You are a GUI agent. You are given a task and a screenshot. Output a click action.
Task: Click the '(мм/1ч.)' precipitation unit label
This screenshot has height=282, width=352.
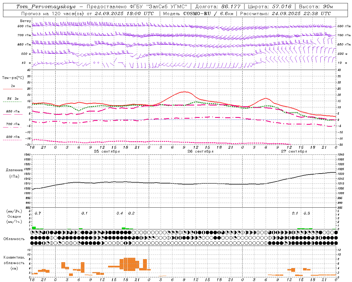(x=14, y=222)
